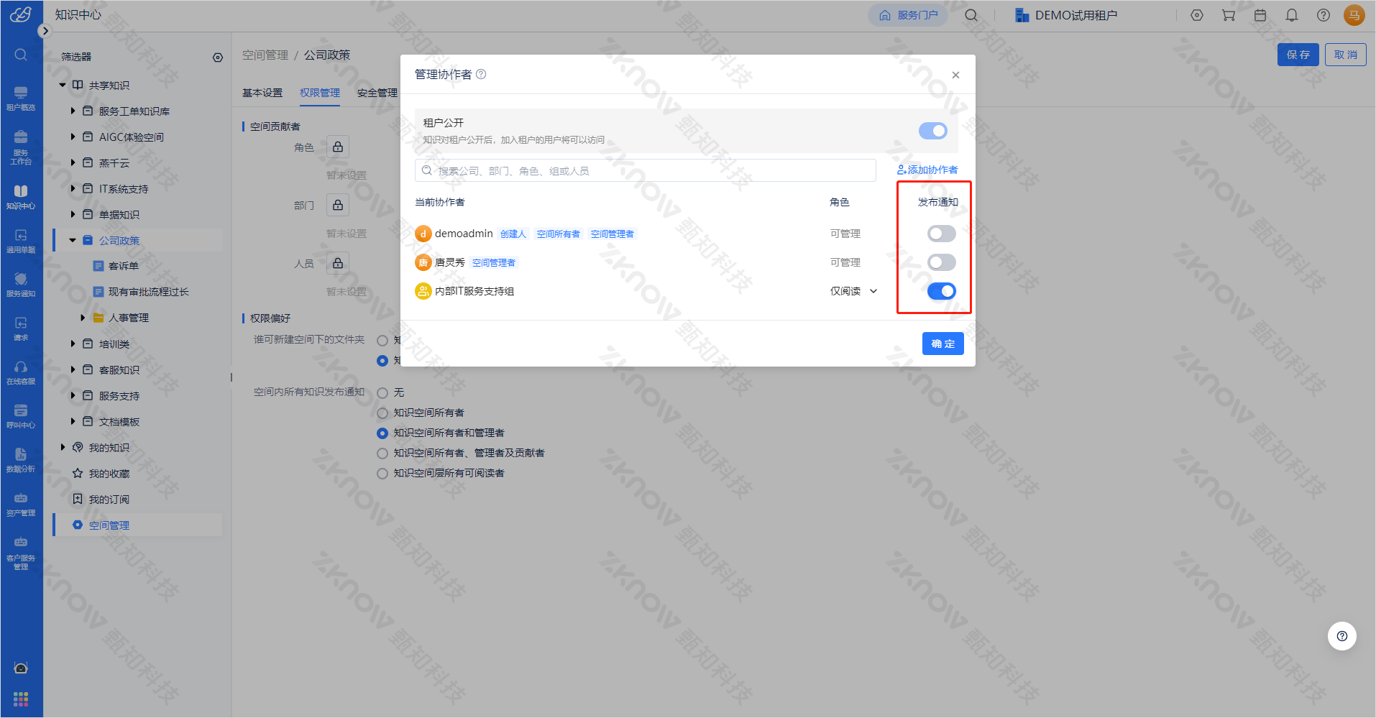Open the hexagon settings icon in top bar
Screen dimensions: 1376x718
tap(1197, 15)
